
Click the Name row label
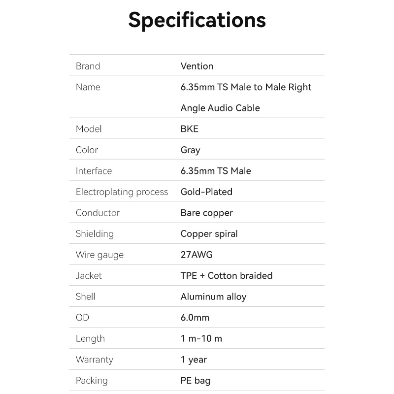pos(88,87)
